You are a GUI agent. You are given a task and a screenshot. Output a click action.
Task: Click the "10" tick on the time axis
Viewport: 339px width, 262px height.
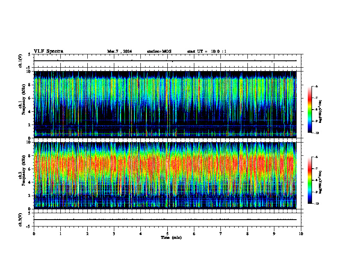click(301, 234)
